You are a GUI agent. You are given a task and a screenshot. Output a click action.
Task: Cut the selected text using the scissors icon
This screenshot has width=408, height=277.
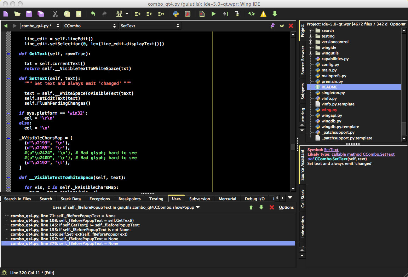[x=55, y=13]
